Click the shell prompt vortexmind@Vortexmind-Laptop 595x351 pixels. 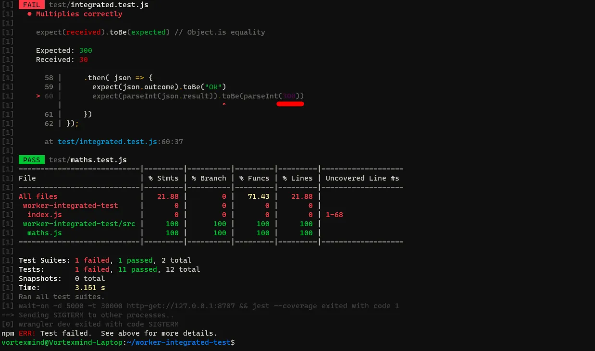[62, 342]
